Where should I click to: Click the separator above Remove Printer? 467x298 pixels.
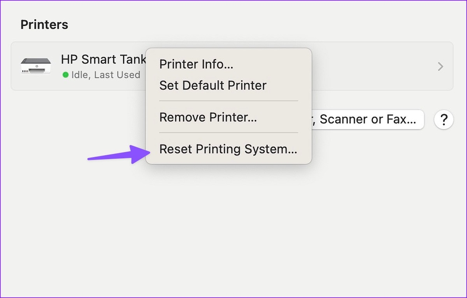click(x=228, y=101)
